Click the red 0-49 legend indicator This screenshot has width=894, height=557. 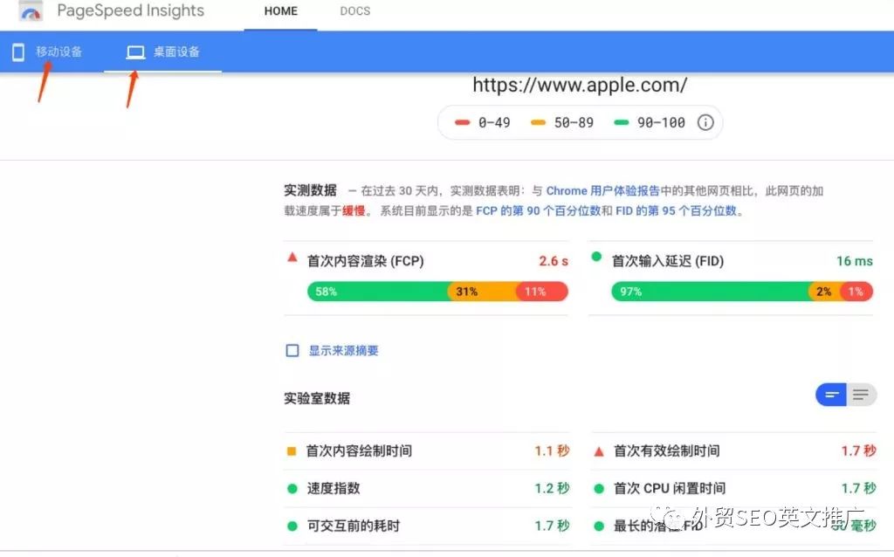click(x=462, y=123)
